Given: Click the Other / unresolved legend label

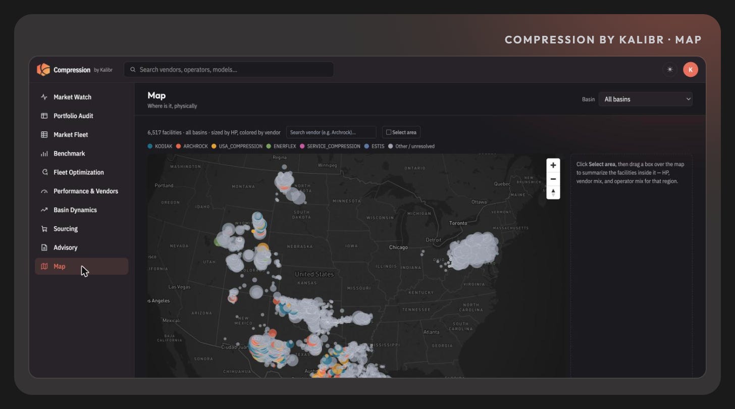Looking at the screenshot, I should click(415, 146).
